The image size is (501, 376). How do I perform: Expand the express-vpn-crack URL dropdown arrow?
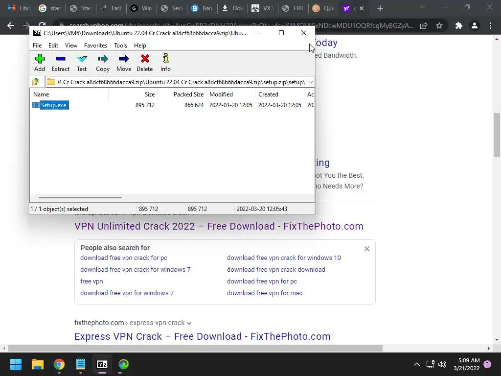pos(189,323)
